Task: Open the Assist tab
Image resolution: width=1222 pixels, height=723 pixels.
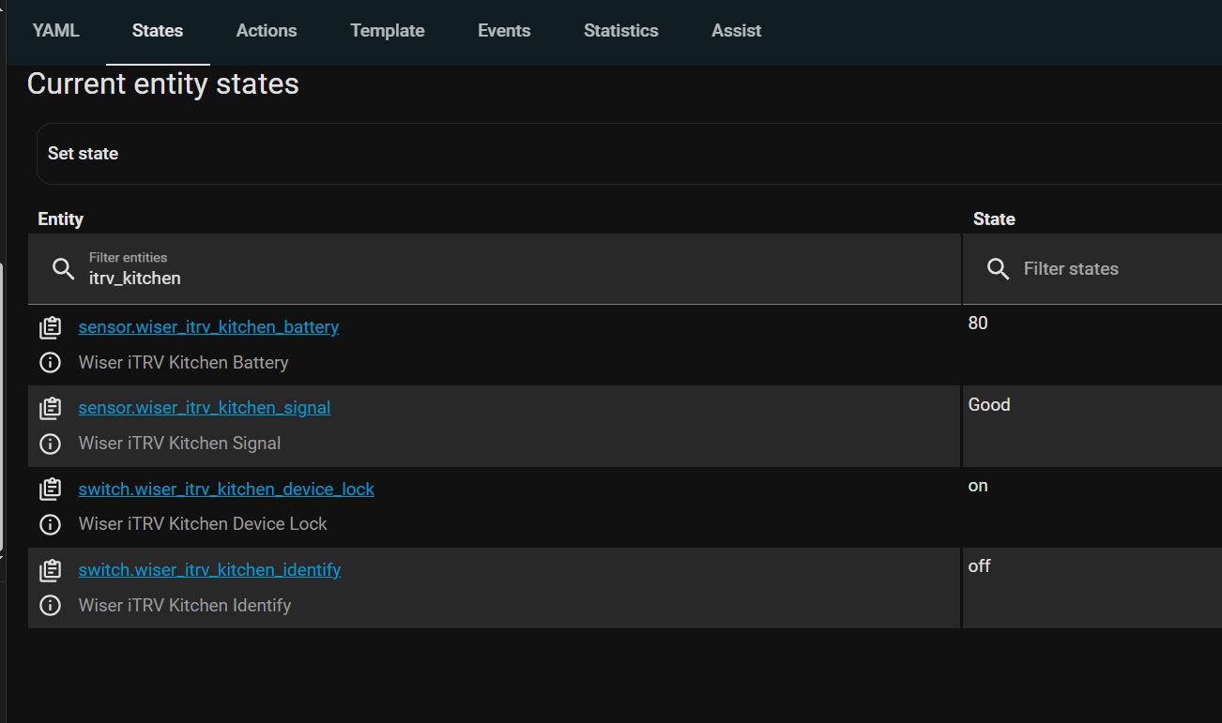Action: click(x=737, y=31)
